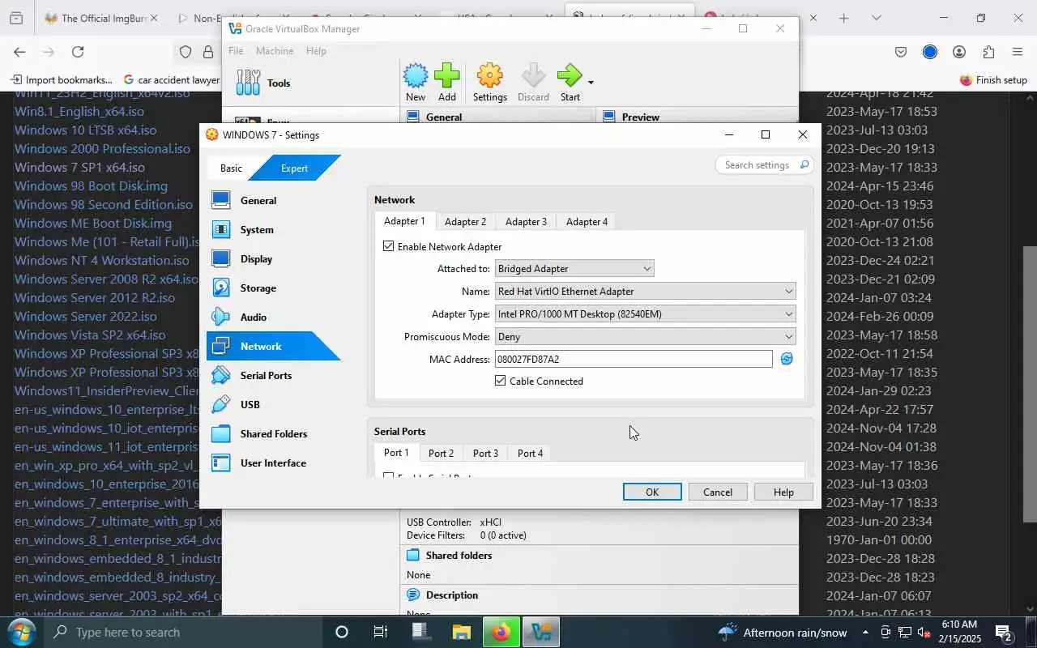This screenshot has height=648, width=1037.
Task: Go back in Firefox browser
Action: click(x=19, y=52)
